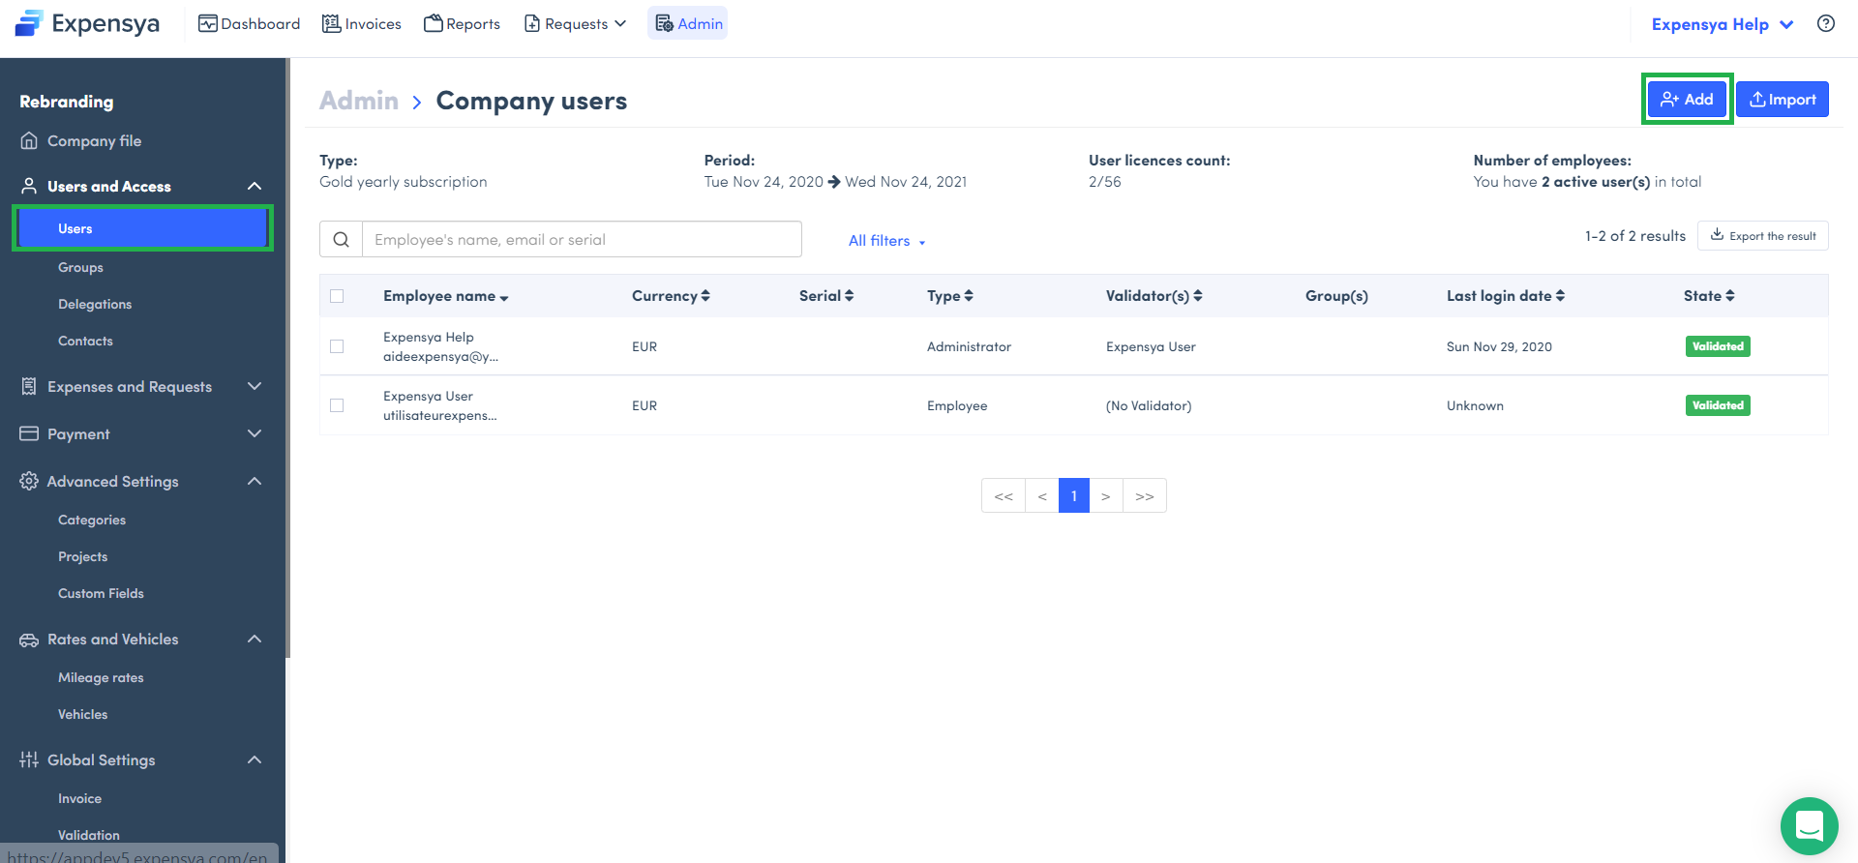Viewport: 1858px width, 863px height.
Task: Click the Export the result download icon
Action: 1717,235
